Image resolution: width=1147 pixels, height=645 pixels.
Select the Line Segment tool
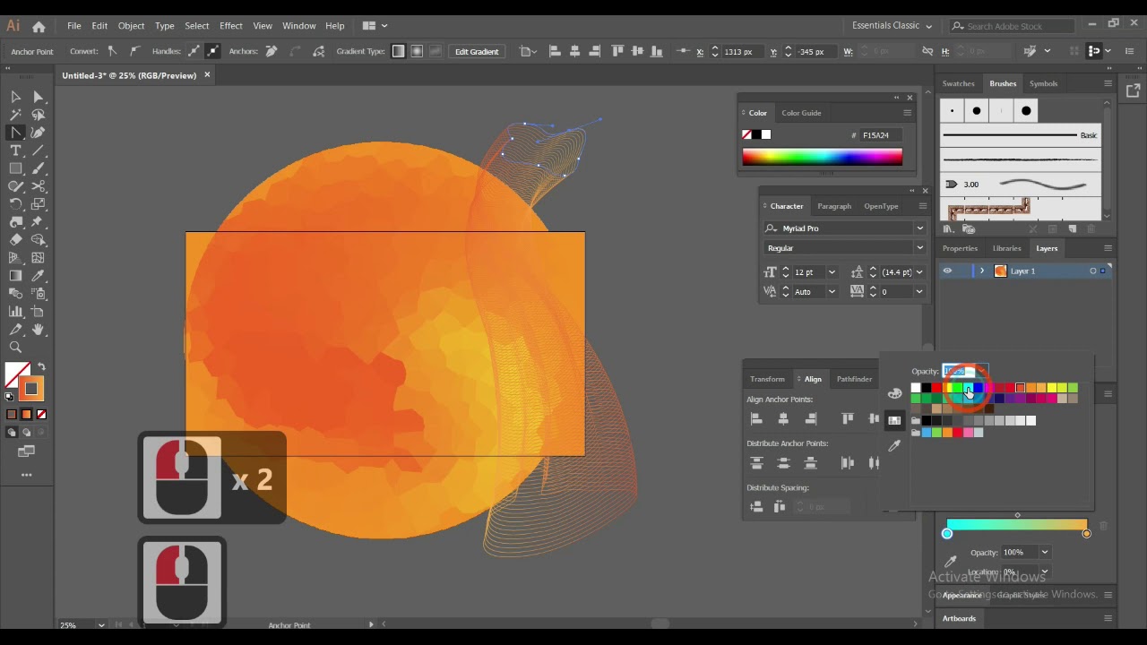click(x=38, y=150)
